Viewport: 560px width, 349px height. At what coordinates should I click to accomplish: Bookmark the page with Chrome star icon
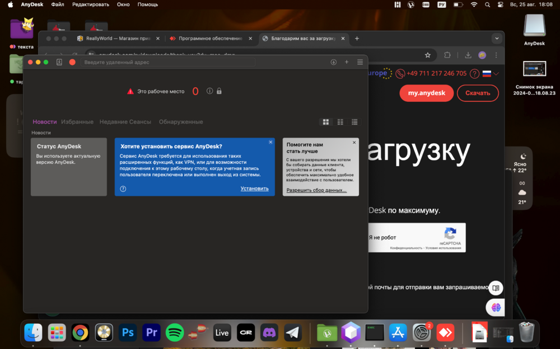(x=427, y=55)
